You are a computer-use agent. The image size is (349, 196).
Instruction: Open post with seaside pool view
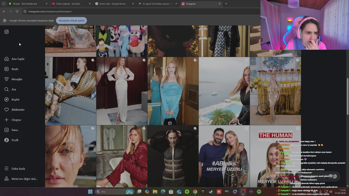pyautogui.click(x=224, y=91)
